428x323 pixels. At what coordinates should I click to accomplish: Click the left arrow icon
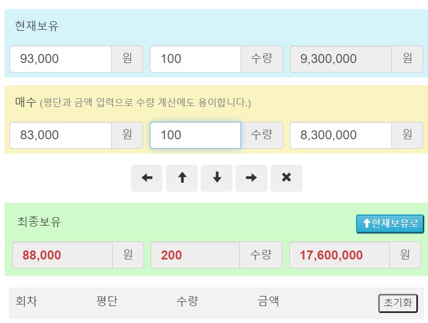tap(146, 178)
